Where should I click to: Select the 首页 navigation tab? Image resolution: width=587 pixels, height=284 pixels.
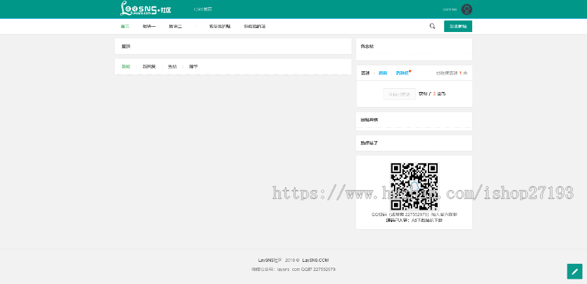(x=125, y=26)
